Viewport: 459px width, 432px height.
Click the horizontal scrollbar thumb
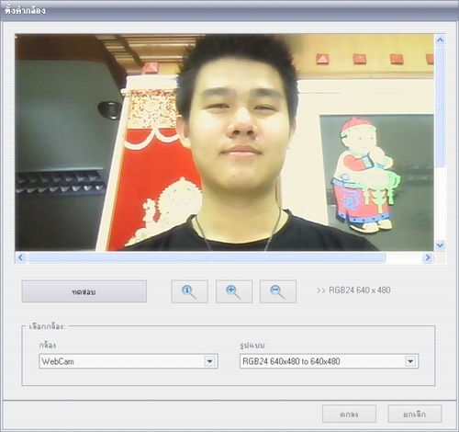pos(207,257)
